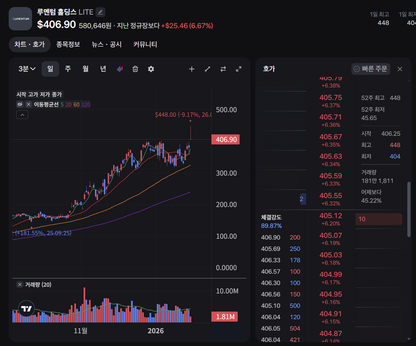
Task: Select the daily chart interval
Action: (x=50, y=69)
